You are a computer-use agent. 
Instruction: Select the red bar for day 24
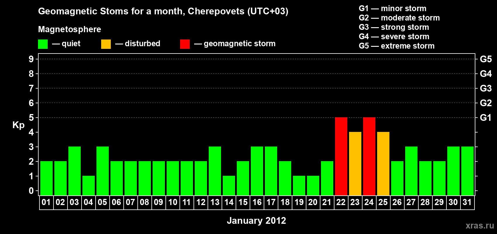coord(369,156)
